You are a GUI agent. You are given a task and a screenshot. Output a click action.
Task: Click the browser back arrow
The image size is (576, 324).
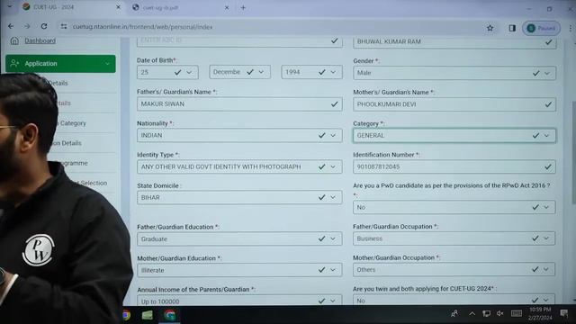(x=11, y=26)
